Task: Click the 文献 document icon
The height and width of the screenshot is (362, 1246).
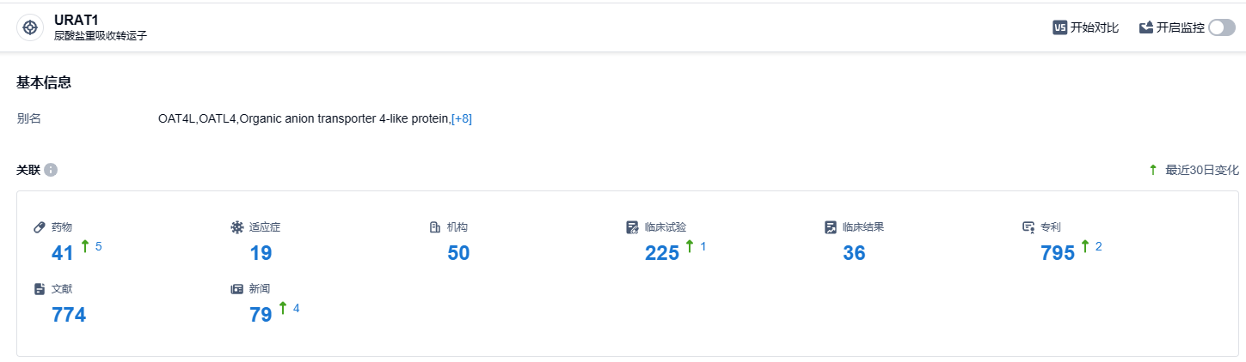Action: [x=40, y=289]
